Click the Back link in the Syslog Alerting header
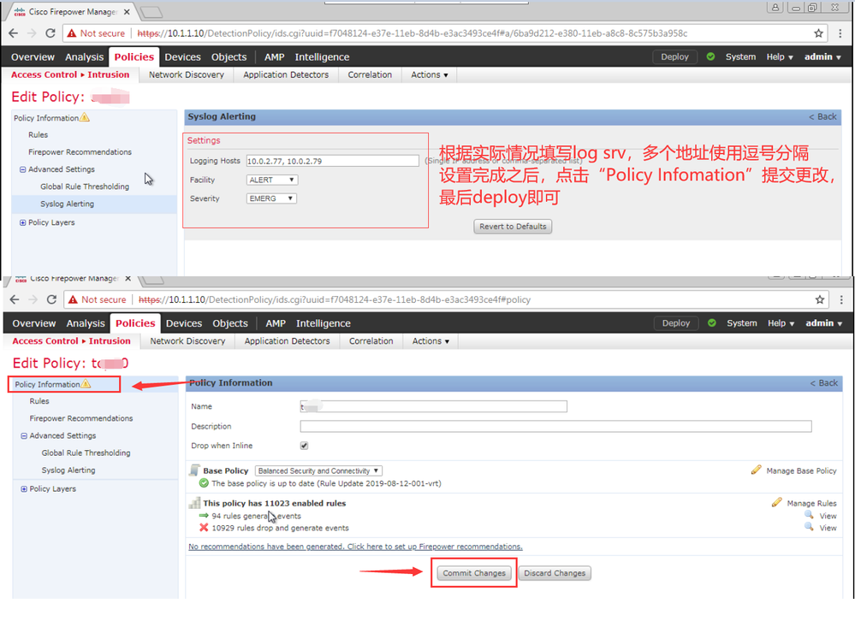 click(x=822, y=116)
